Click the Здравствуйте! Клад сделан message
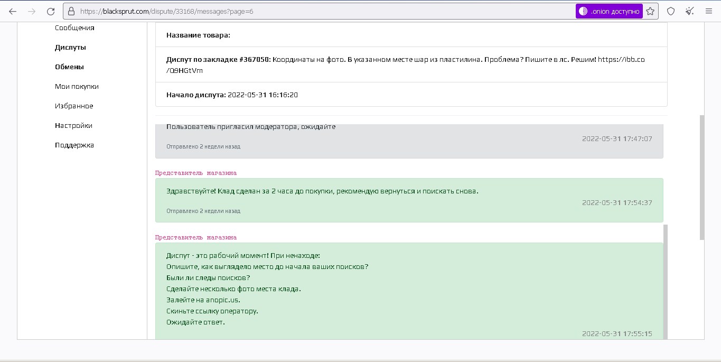 [x=322, y=191]
